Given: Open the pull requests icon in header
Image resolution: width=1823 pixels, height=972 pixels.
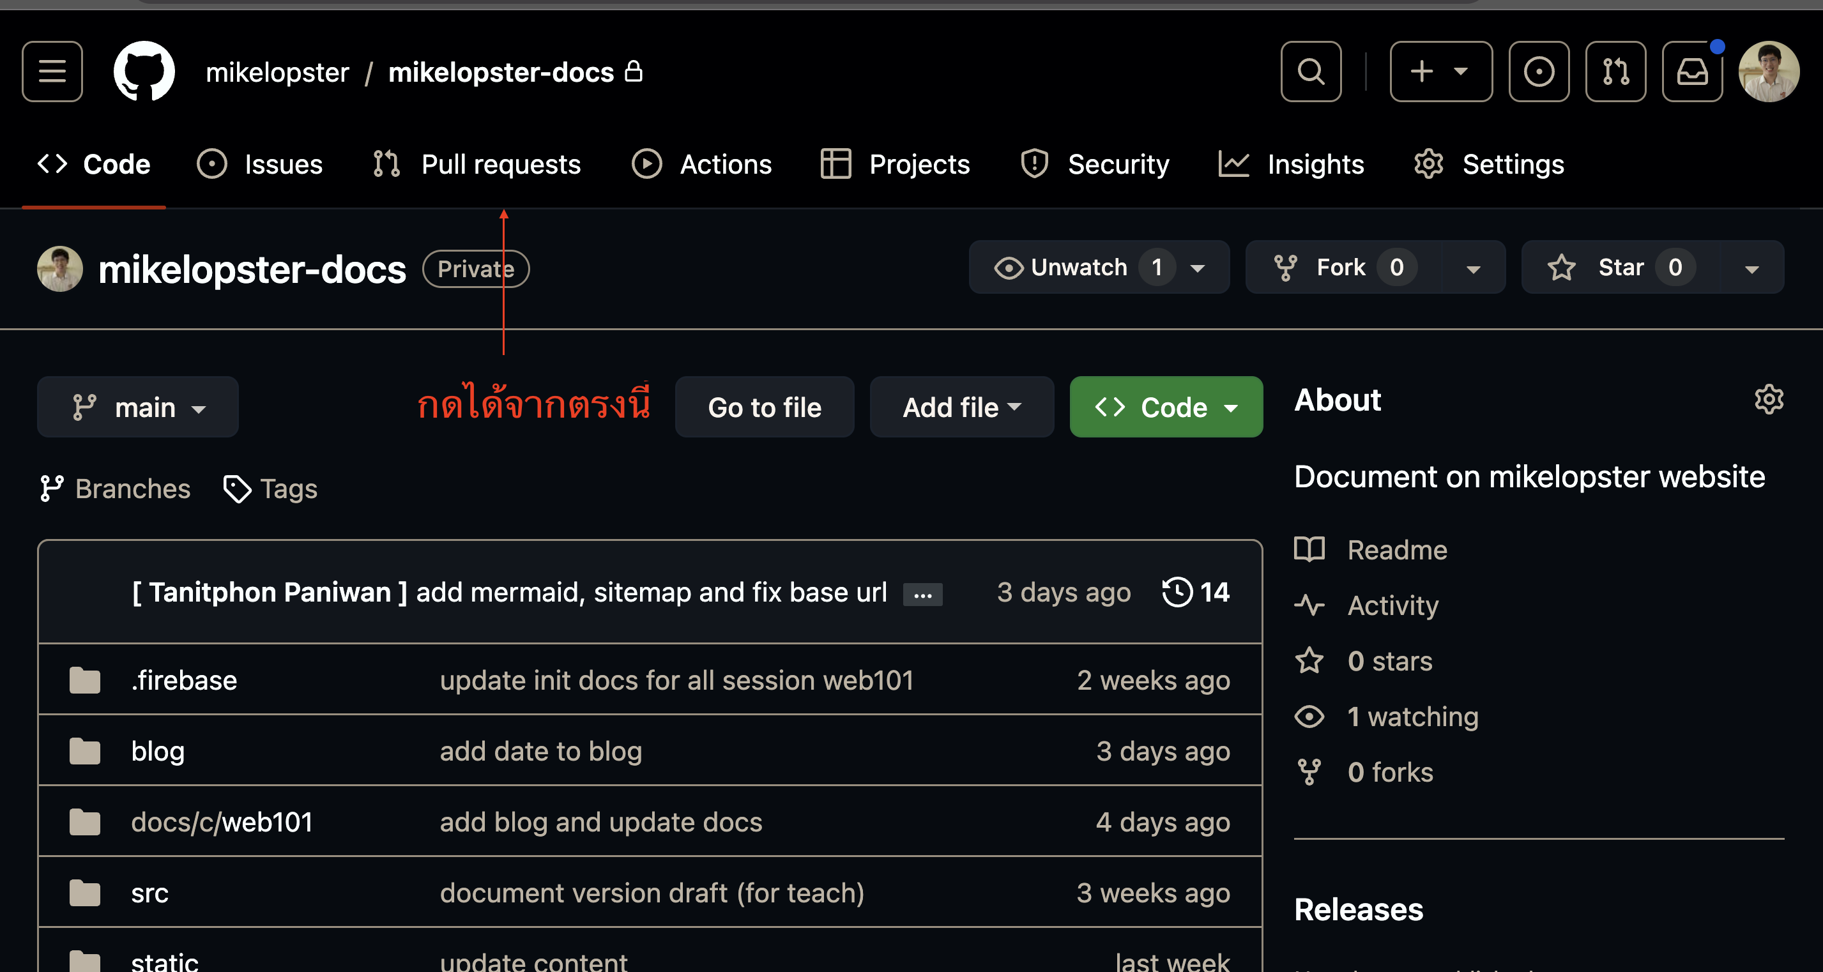Looking at the screenshot, I should point(1615,72).
